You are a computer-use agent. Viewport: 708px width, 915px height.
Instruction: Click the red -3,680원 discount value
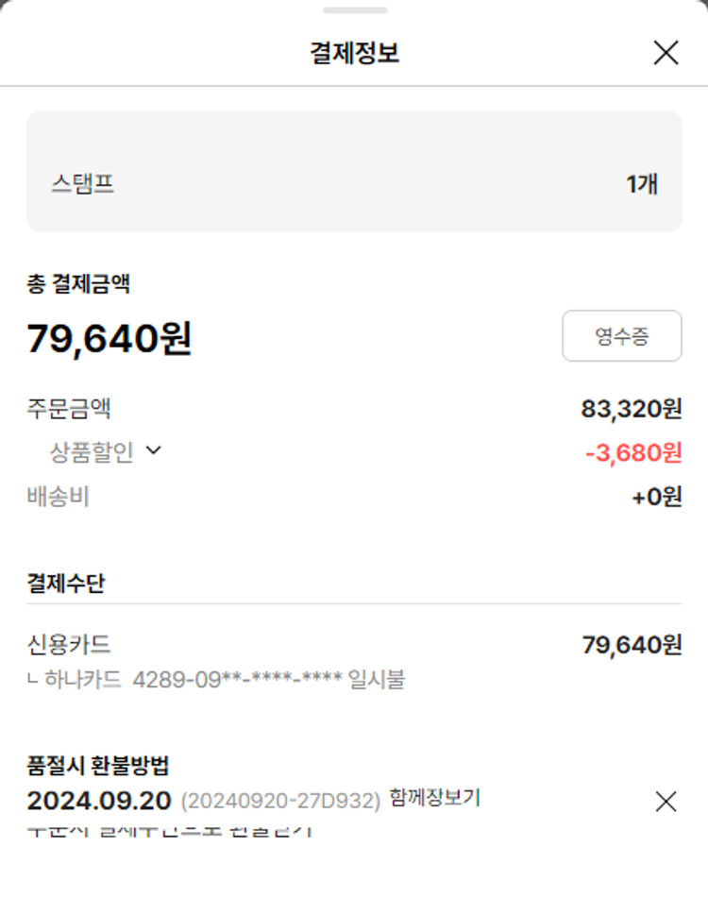coord(632,453)
